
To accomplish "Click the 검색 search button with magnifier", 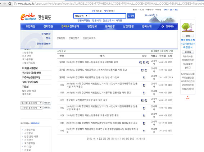I will [x=131, y=16].
